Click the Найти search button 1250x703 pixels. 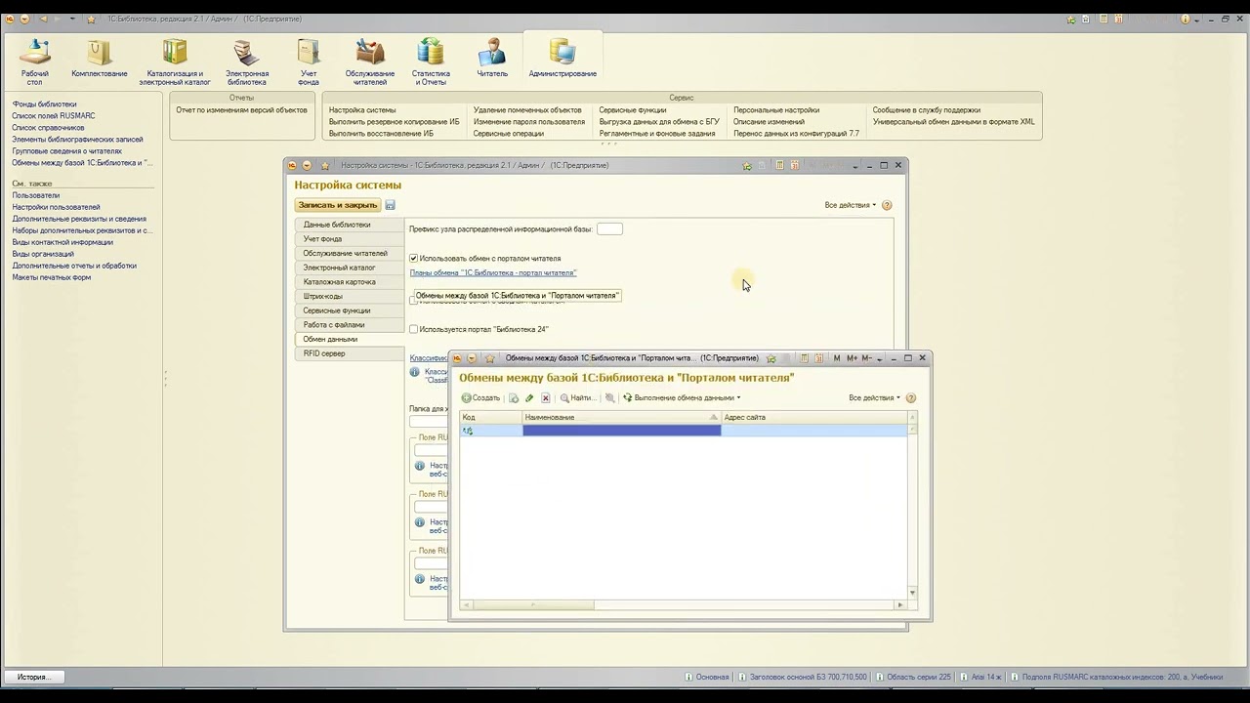pyautogui.click(x=577, y=398)
